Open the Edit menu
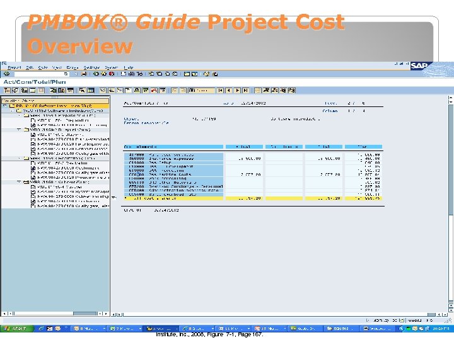Viewport: 454px width, 340px height. [30, 67]
